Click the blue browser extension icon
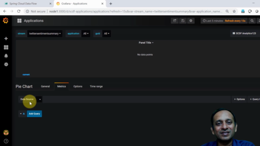This screenshot has height=146, width=260. coord(243,11)
